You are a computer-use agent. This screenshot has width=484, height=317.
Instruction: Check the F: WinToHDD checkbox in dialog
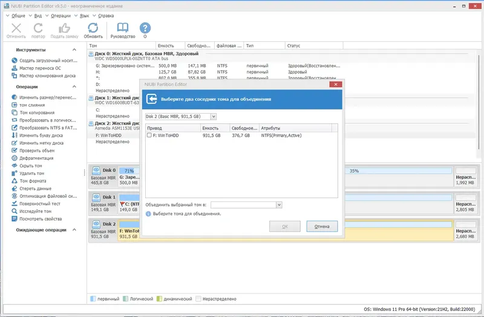click(x=149, y=135)
